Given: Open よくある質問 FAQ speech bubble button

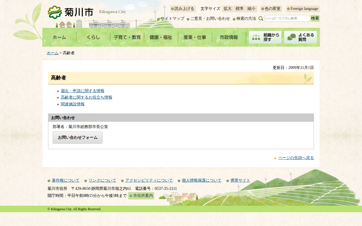Looking at the screenshot, I should (300, 37).
